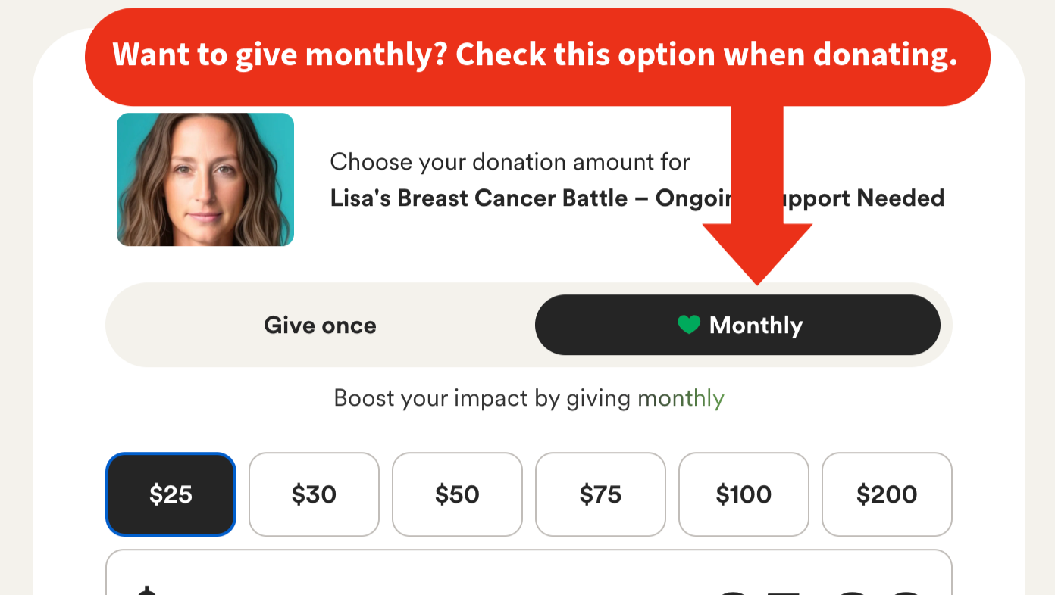
Task: Select the Give once option
Action: tap(320, 326)
